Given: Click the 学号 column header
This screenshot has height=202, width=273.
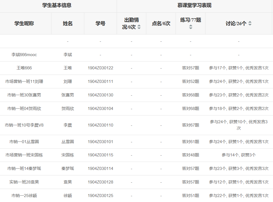Looking at the screenshot, I should coord(100,23).
